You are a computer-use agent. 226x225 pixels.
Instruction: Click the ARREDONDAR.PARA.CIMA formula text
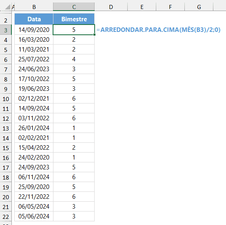158,30
